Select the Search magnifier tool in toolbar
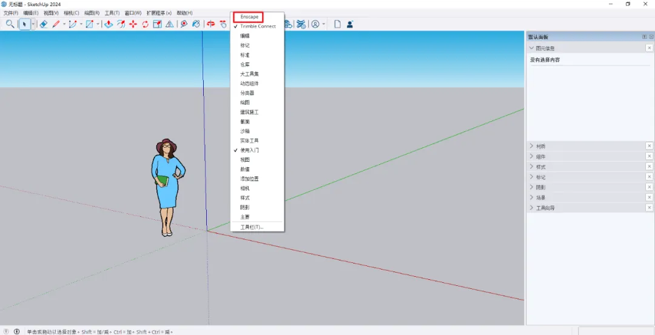Viewport: 655px width, 335px height. click(10, 24)
